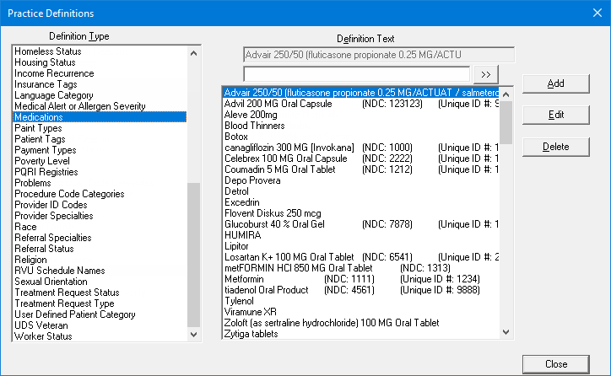Select Poverty Level definition type
The height and width of the screenshot is (376, 611).
(100, 161)
